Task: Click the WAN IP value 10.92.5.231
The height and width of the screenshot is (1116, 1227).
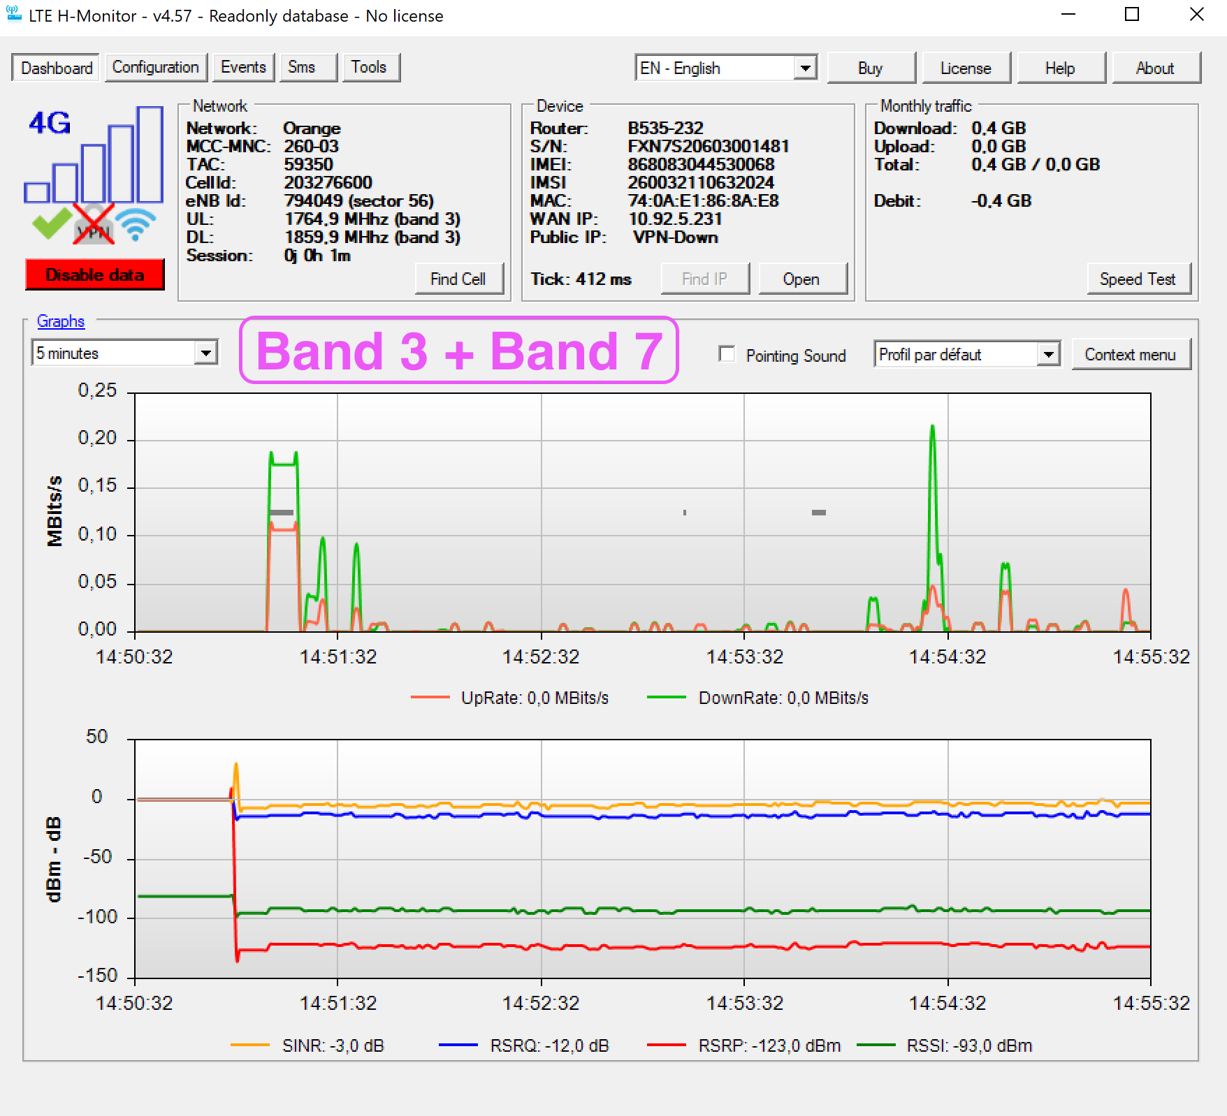Action: (x=675, y=219)
